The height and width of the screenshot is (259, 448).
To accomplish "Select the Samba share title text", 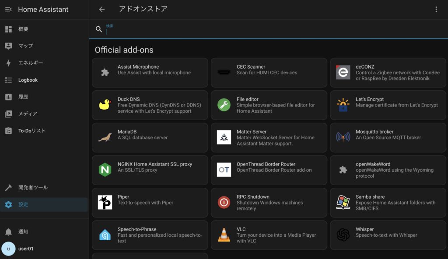I will (x=370, y=197).
